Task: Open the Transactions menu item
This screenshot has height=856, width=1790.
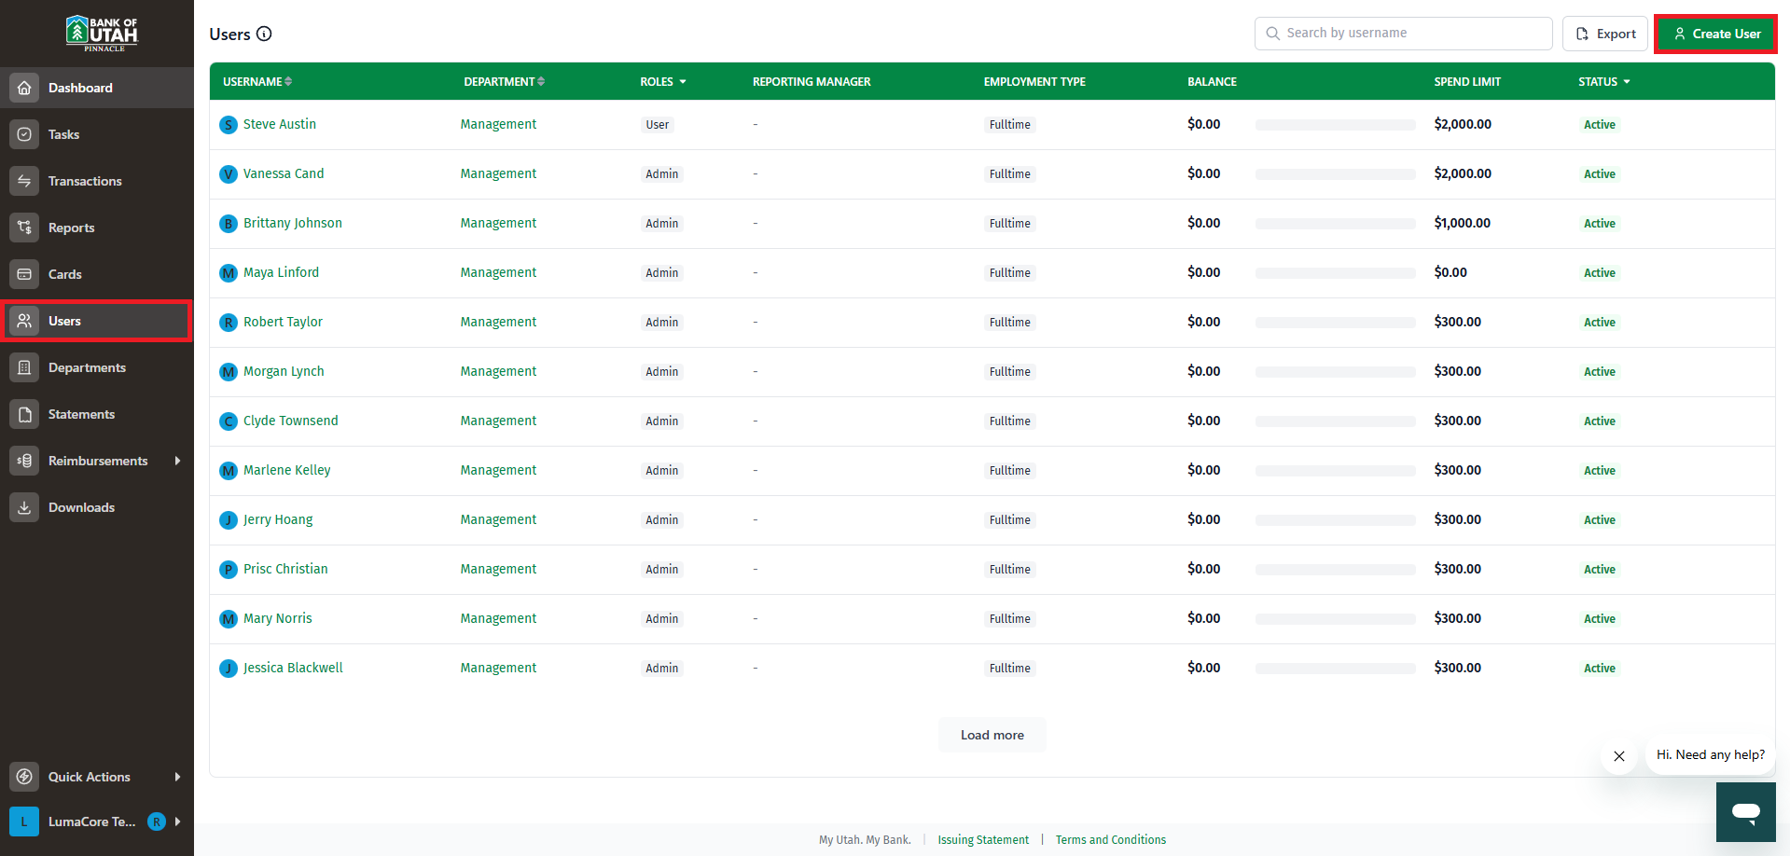Action: click(97, 181)
